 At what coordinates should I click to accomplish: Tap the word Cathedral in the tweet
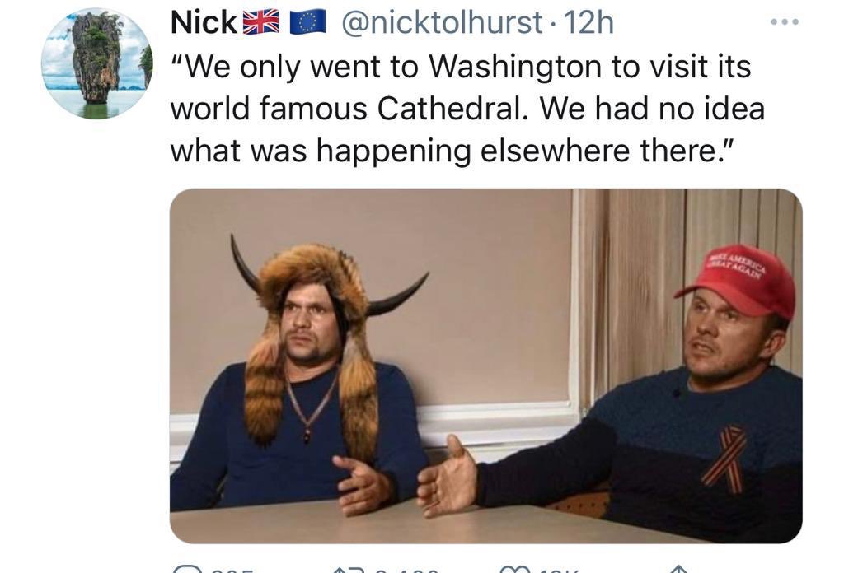coord(449,108)
